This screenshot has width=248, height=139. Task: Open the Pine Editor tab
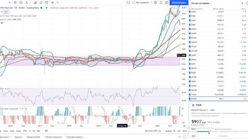(34, 137)
